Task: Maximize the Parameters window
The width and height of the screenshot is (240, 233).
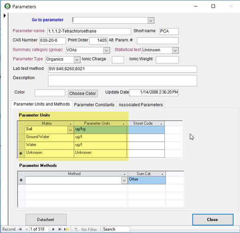Action: (213, 6)
